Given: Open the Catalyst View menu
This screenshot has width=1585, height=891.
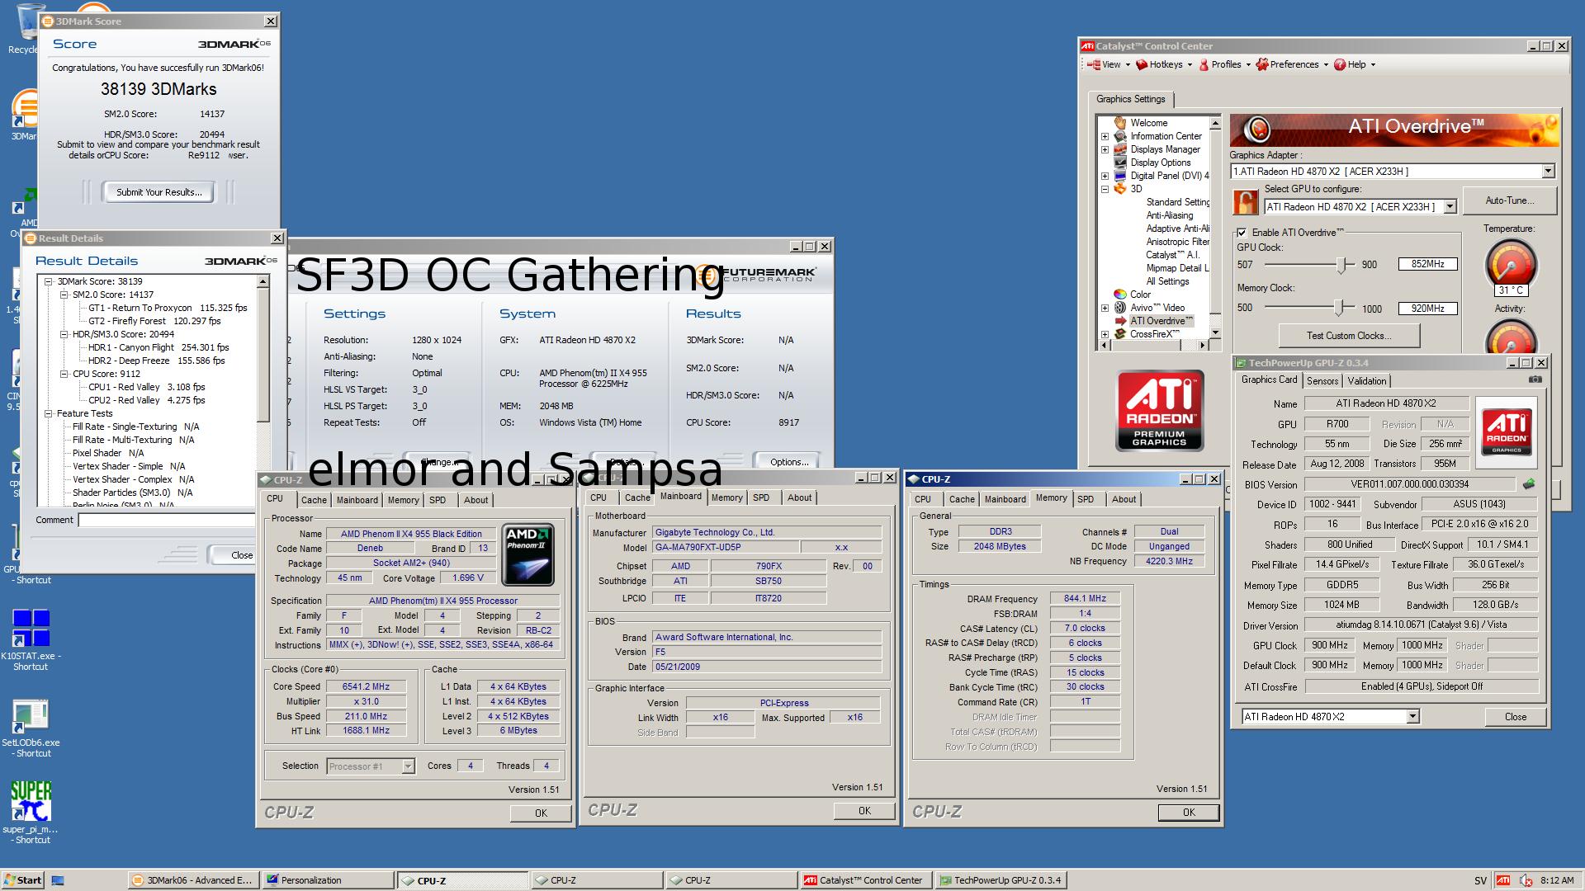Looking at the screenshot, I should 1108,64.
